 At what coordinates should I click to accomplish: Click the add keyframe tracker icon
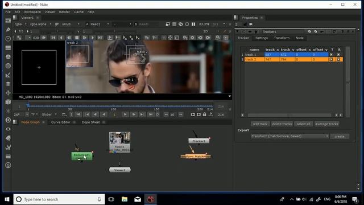(147, 38)
